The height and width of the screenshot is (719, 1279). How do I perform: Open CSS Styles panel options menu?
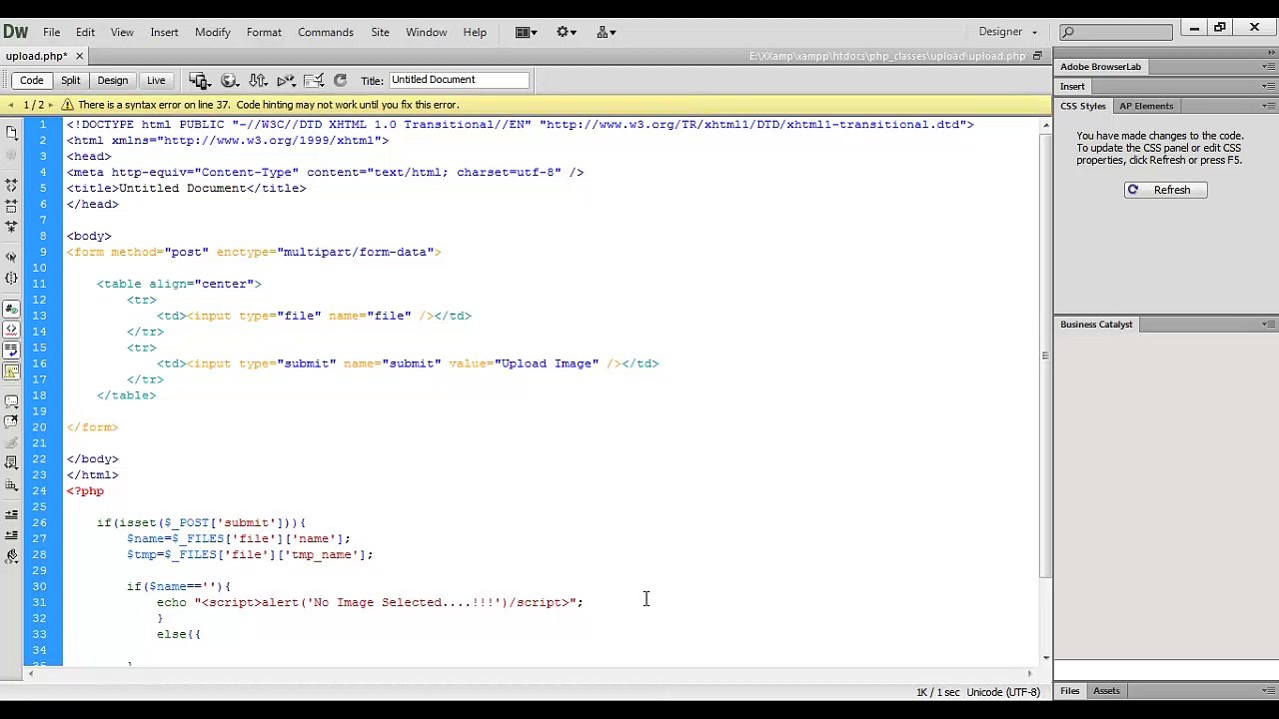coord(1268,106)
